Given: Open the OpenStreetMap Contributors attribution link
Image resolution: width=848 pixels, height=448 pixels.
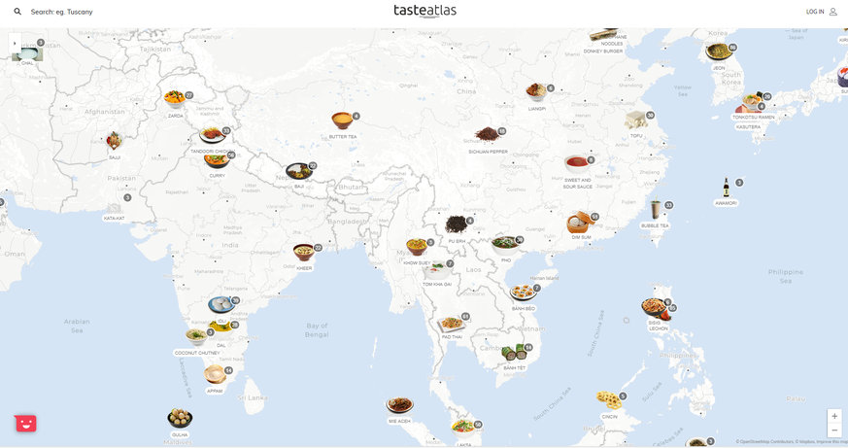Looking at the screenshot, I should point(765,442).
